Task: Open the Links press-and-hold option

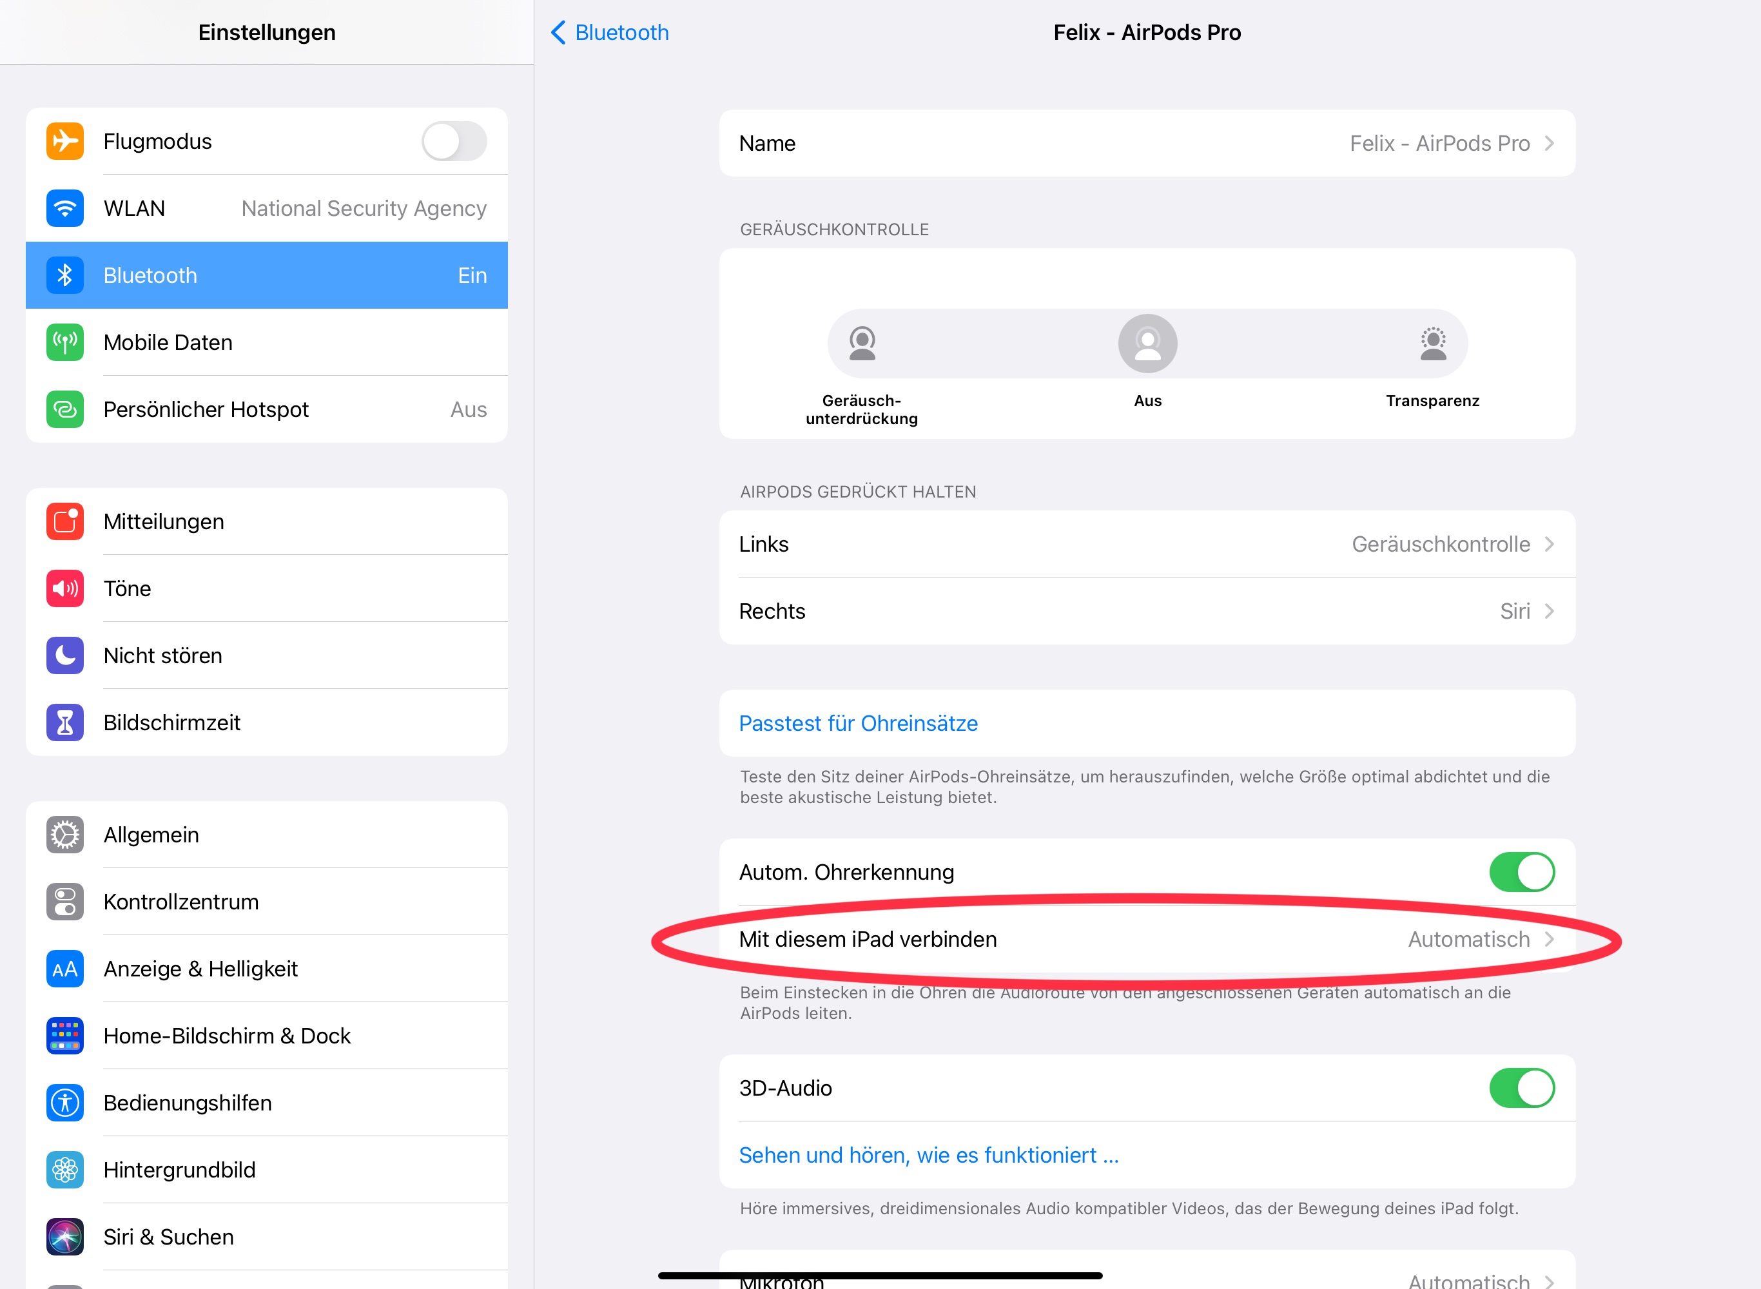Action: tap(1147, 544)
